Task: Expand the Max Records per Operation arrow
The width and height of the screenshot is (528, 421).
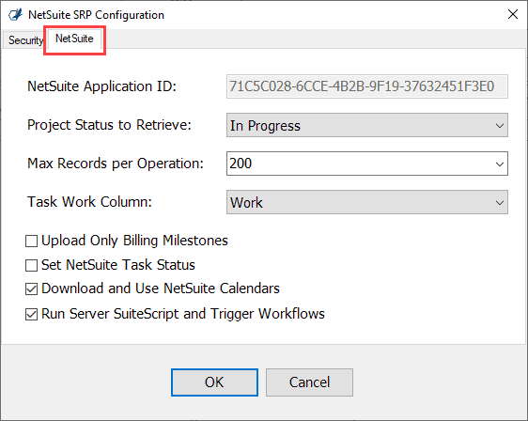Action: pyautogui.click(x=500, y=164)
